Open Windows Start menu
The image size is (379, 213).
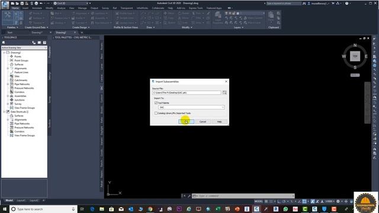tap(4, 209)
